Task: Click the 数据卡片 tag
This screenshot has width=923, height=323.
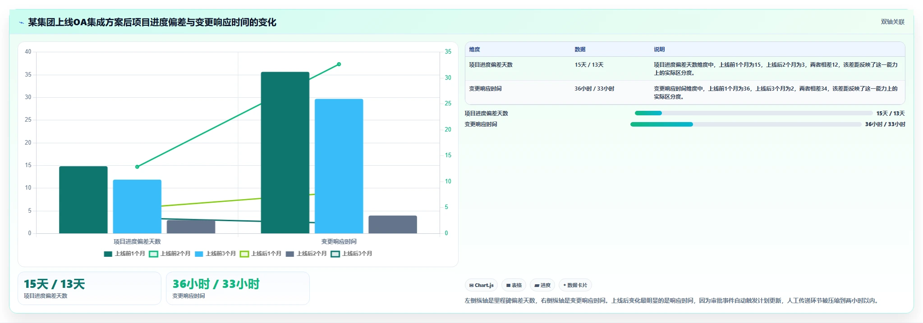Action: [575, 285]
